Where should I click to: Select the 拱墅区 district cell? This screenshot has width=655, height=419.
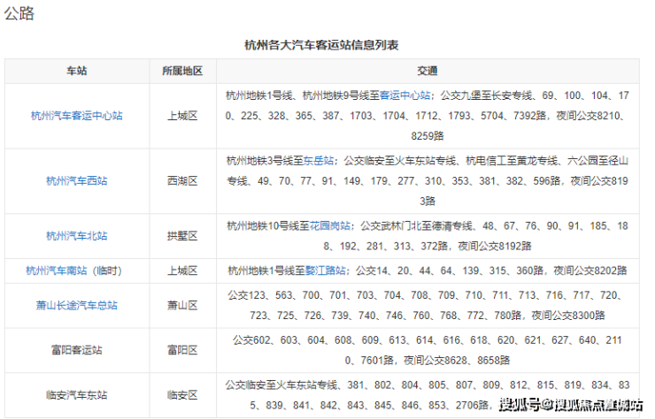[182, 236]
